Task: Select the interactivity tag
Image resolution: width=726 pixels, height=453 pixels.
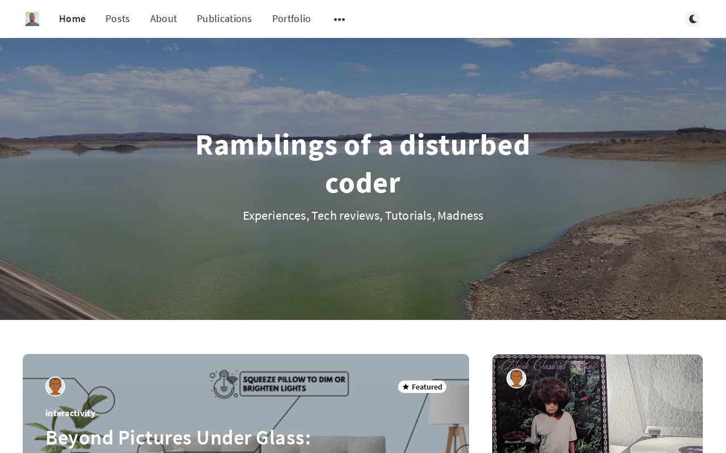Action: coord(70,413)
